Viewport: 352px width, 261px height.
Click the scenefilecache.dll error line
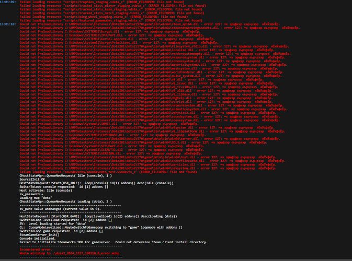(x=153, y=161)
